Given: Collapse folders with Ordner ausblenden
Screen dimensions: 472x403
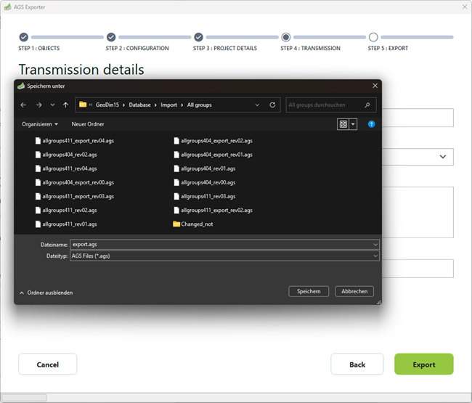Looking at the screenshot, I should (46, 293).
